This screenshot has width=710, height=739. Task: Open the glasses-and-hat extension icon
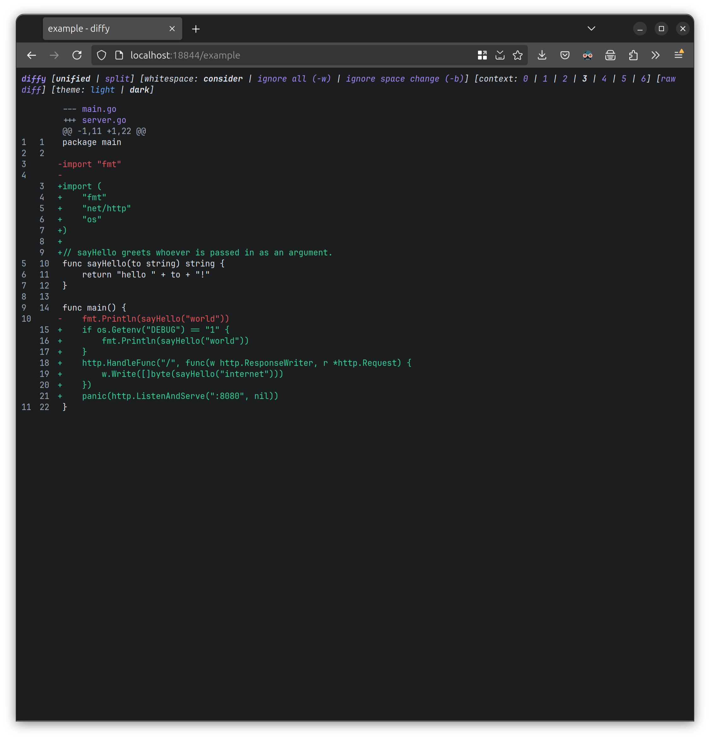pos(588,56)
